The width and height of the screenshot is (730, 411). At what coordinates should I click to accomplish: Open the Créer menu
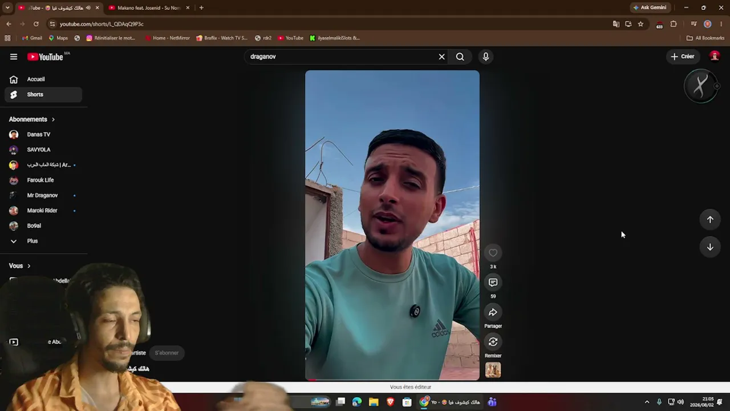(683, 57)
